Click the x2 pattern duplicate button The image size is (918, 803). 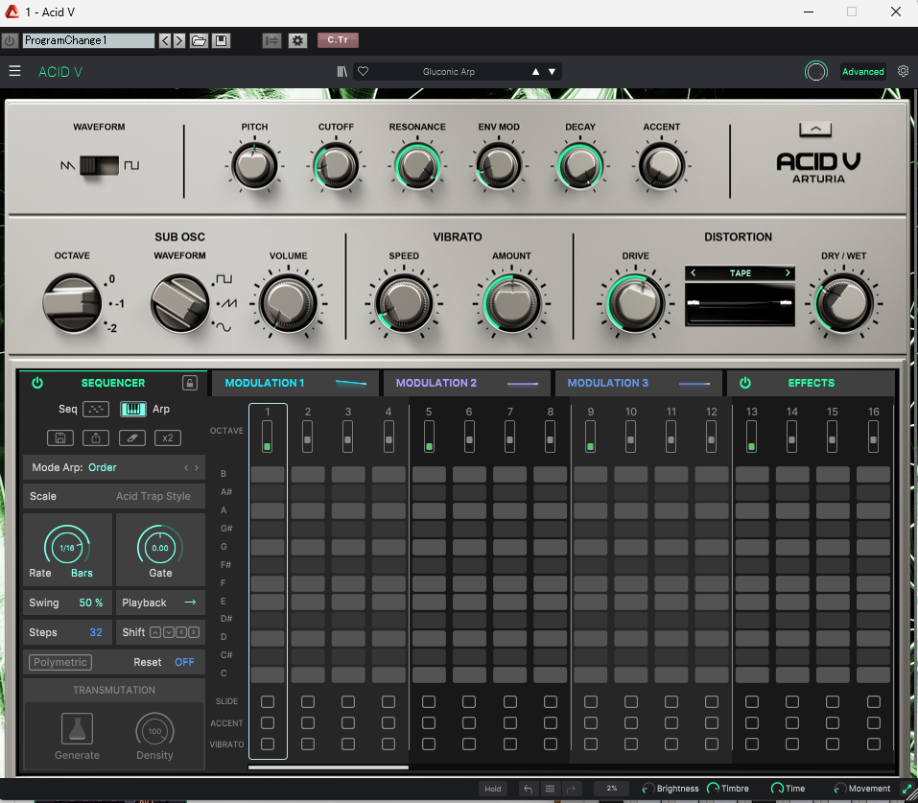168,437
